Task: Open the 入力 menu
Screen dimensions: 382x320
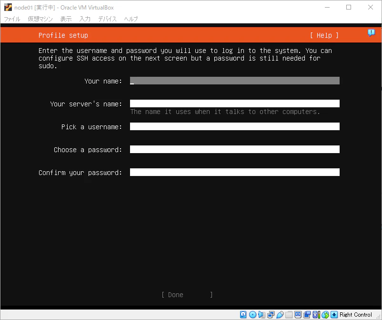Action: coord(85,19)
